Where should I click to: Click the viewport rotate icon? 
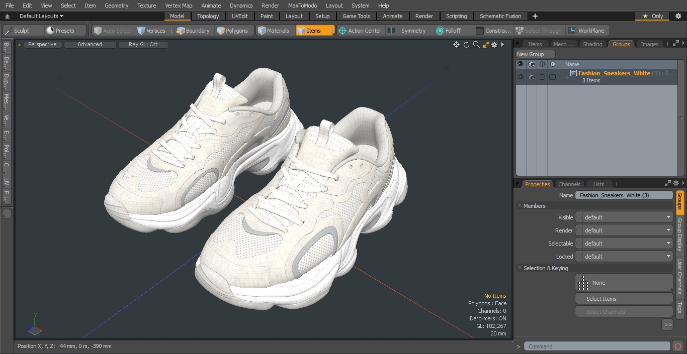[466, 45]
